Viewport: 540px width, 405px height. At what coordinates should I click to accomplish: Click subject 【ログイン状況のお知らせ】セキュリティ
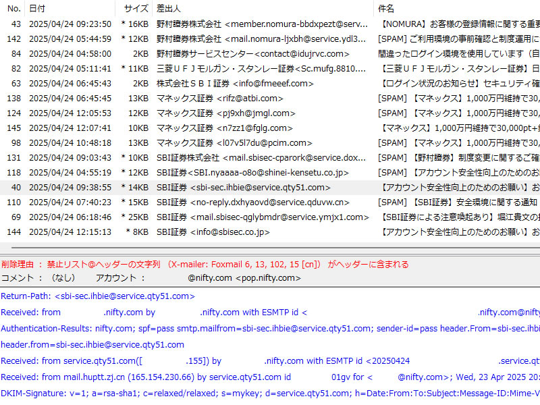(459, 83)
